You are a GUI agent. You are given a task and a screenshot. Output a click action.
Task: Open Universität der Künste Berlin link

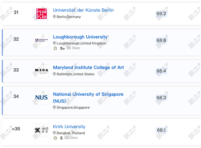coord(83,10)
